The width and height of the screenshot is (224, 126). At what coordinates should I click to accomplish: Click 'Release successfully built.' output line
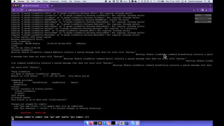point(27,39)
